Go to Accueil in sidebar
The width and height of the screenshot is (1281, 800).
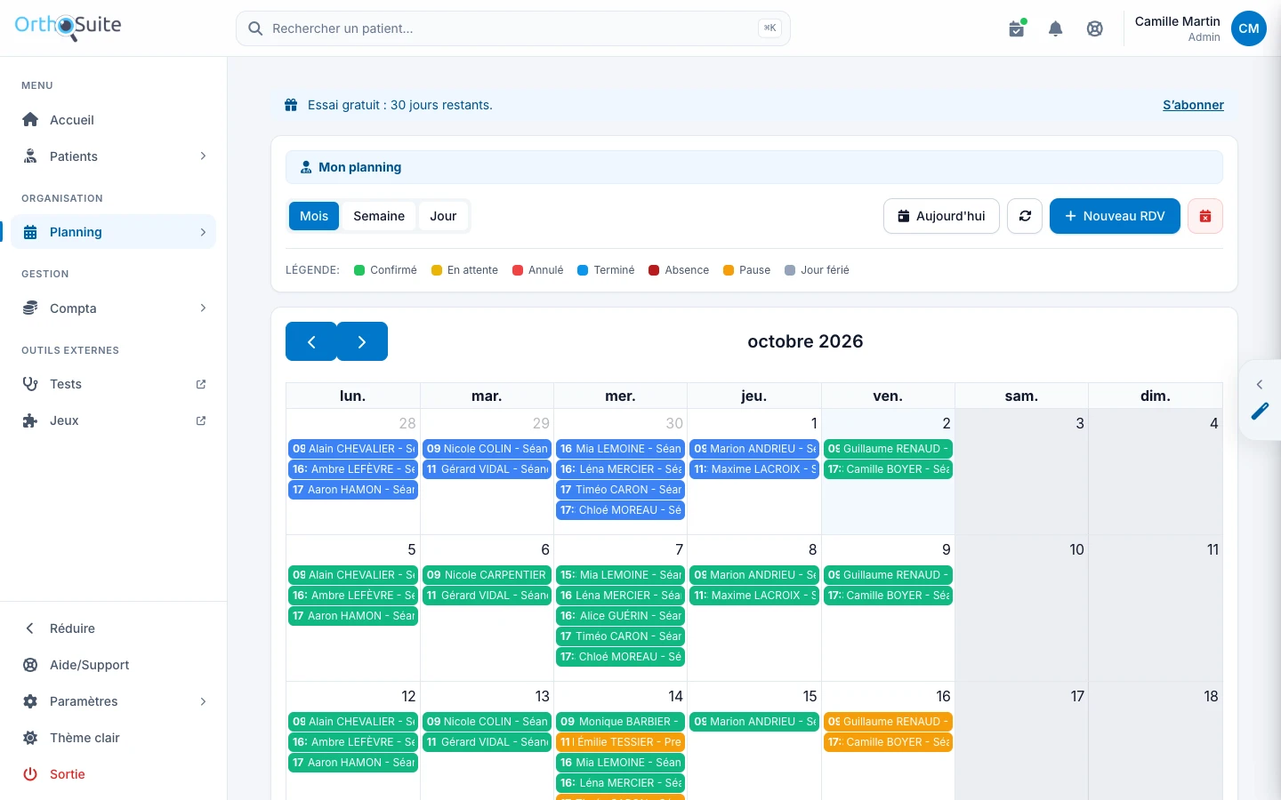point(114,120)
